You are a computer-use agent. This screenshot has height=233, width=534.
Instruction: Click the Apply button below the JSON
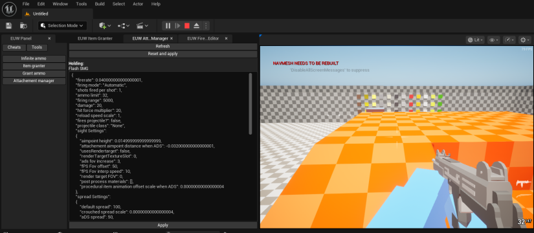pyautogui.click(x=162, y=225)
